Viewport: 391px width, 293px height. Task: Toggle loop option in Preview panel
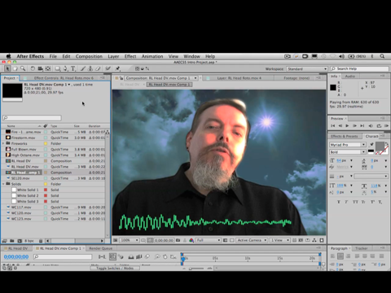tap(379, 126)
